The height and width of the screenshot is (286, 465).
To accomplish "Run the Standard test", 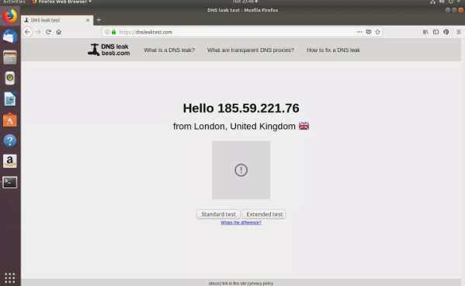I will point(218,214).
